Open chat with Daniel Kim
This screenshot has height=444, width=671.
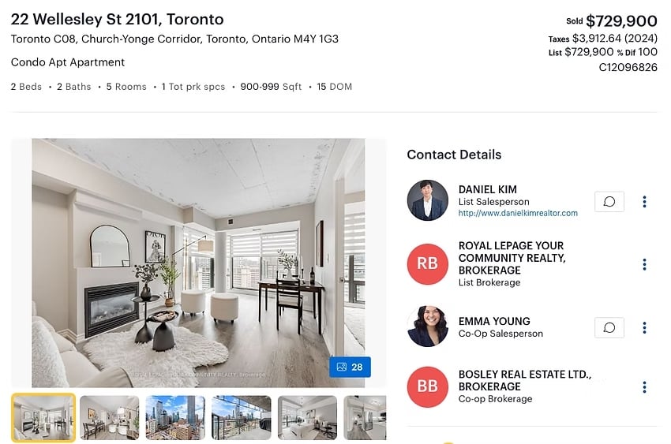click(609, 201)
